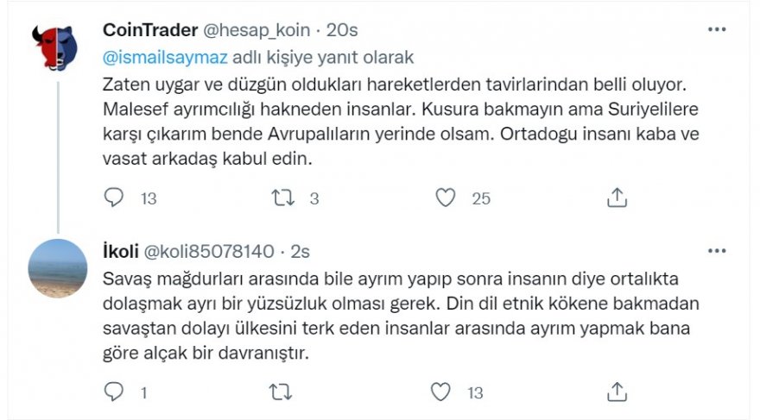Open CoinTrader tweet's 20s timestamp

[x=343, y=29]
